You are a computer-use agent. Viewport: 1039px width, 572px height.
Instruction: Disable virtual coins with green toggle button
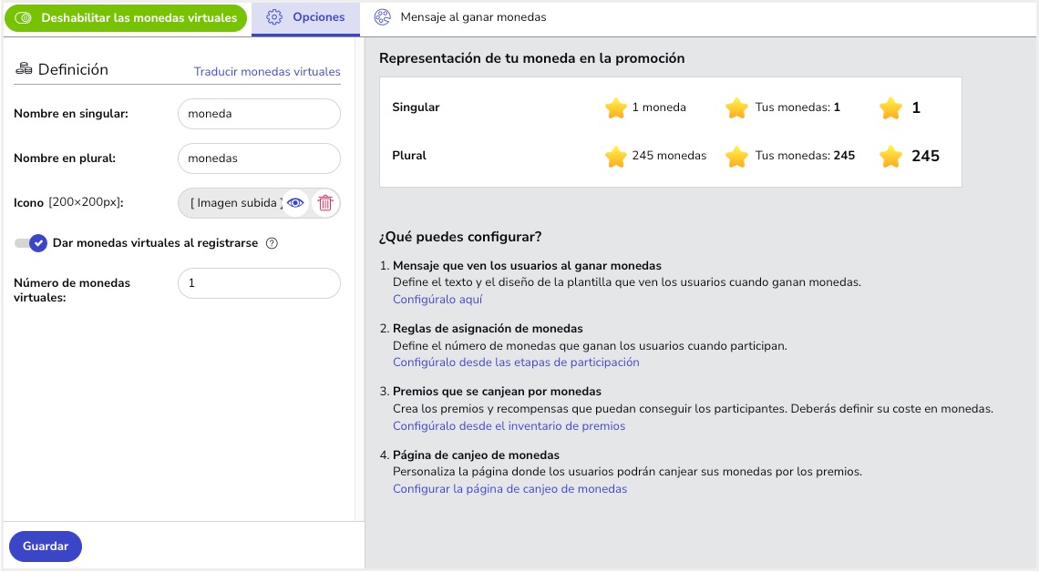pyautogui.click(x=127, y=18)
